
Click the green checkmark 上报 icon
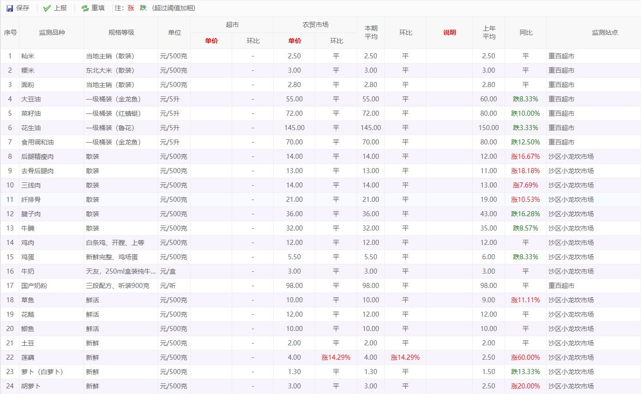click(47, 8)
